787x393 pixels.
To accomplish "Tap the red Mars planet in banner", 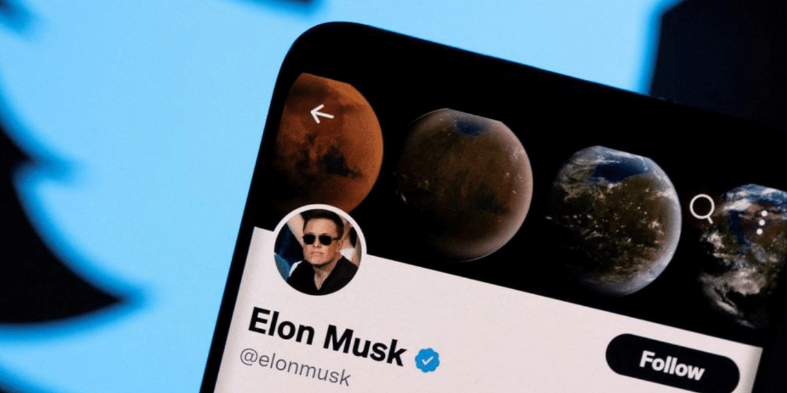I will [326, 142].
